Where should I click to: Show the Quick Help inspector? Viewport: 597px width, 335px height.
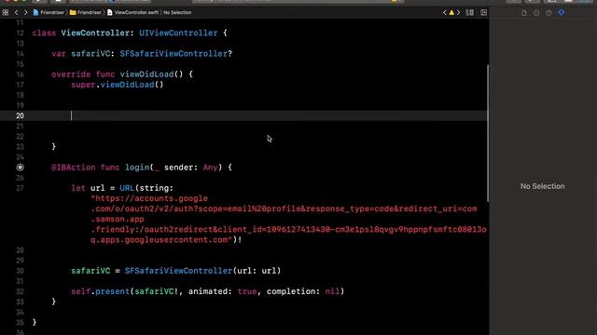pos(548,13)
